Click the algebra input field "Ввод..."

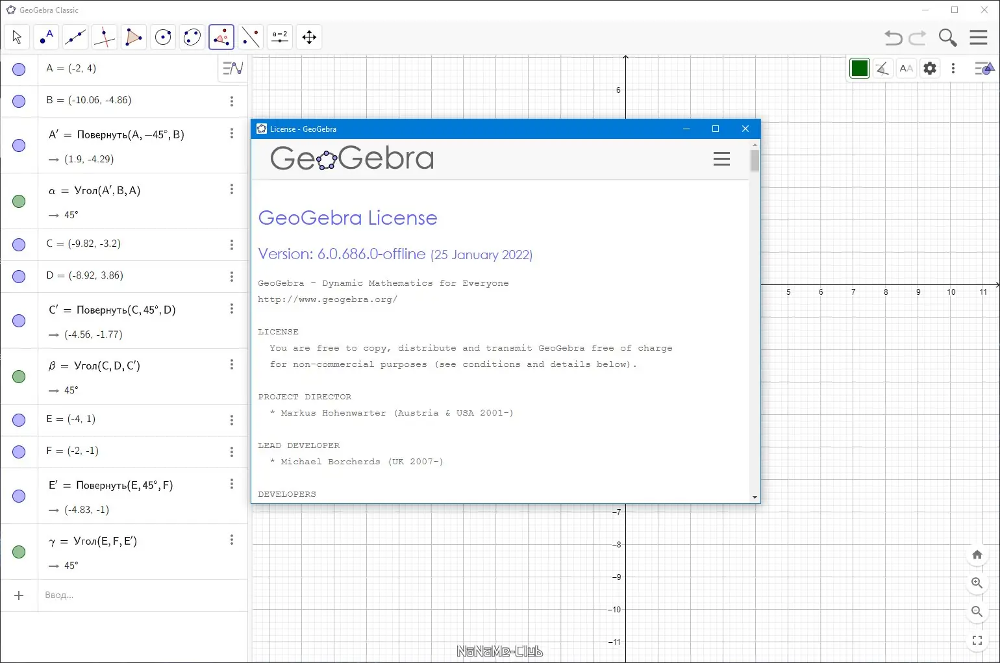[x=143, y=595]
